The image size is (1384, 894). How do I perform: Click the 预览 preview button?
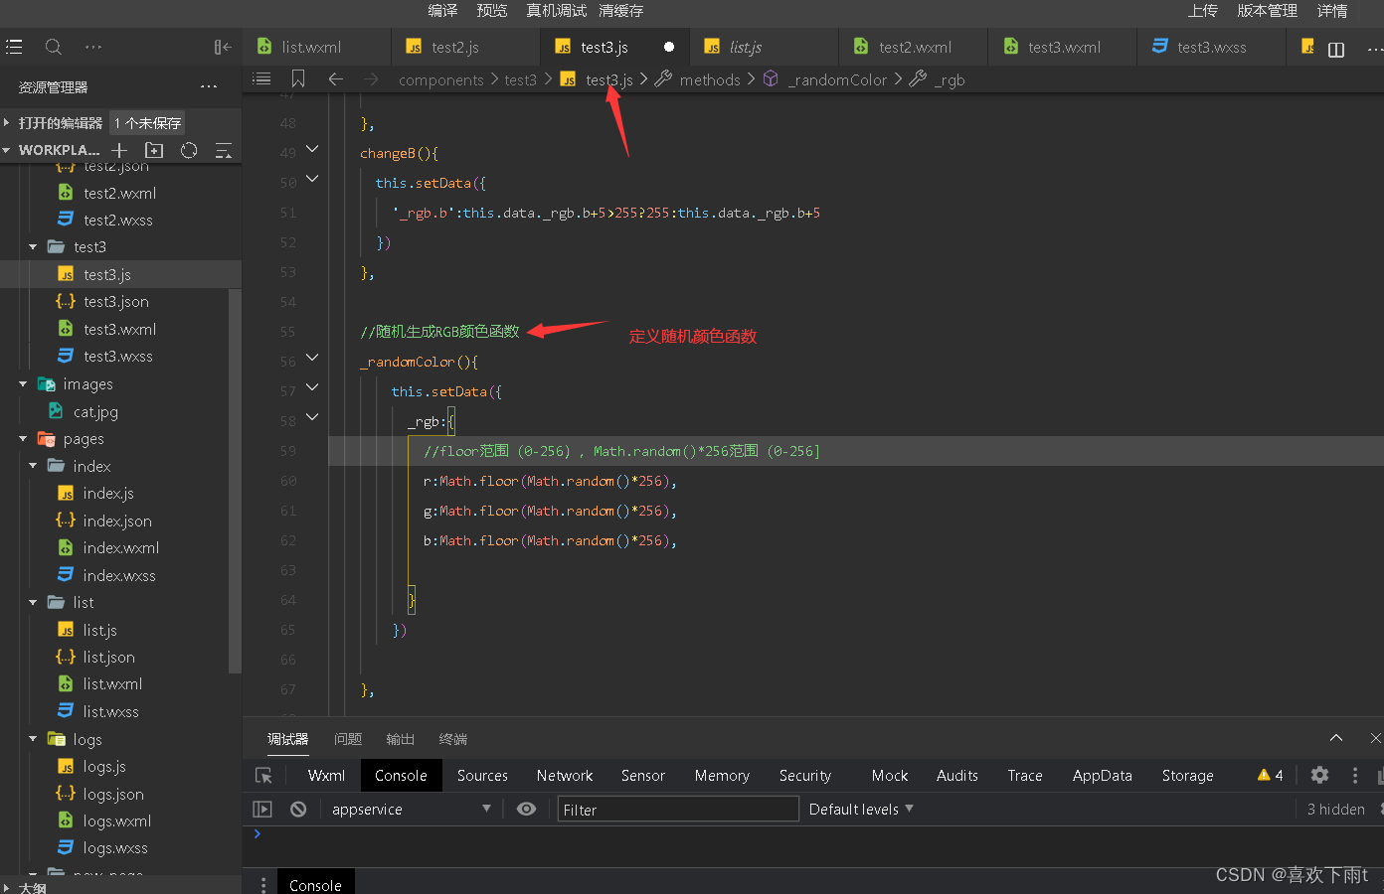point(492,11)
